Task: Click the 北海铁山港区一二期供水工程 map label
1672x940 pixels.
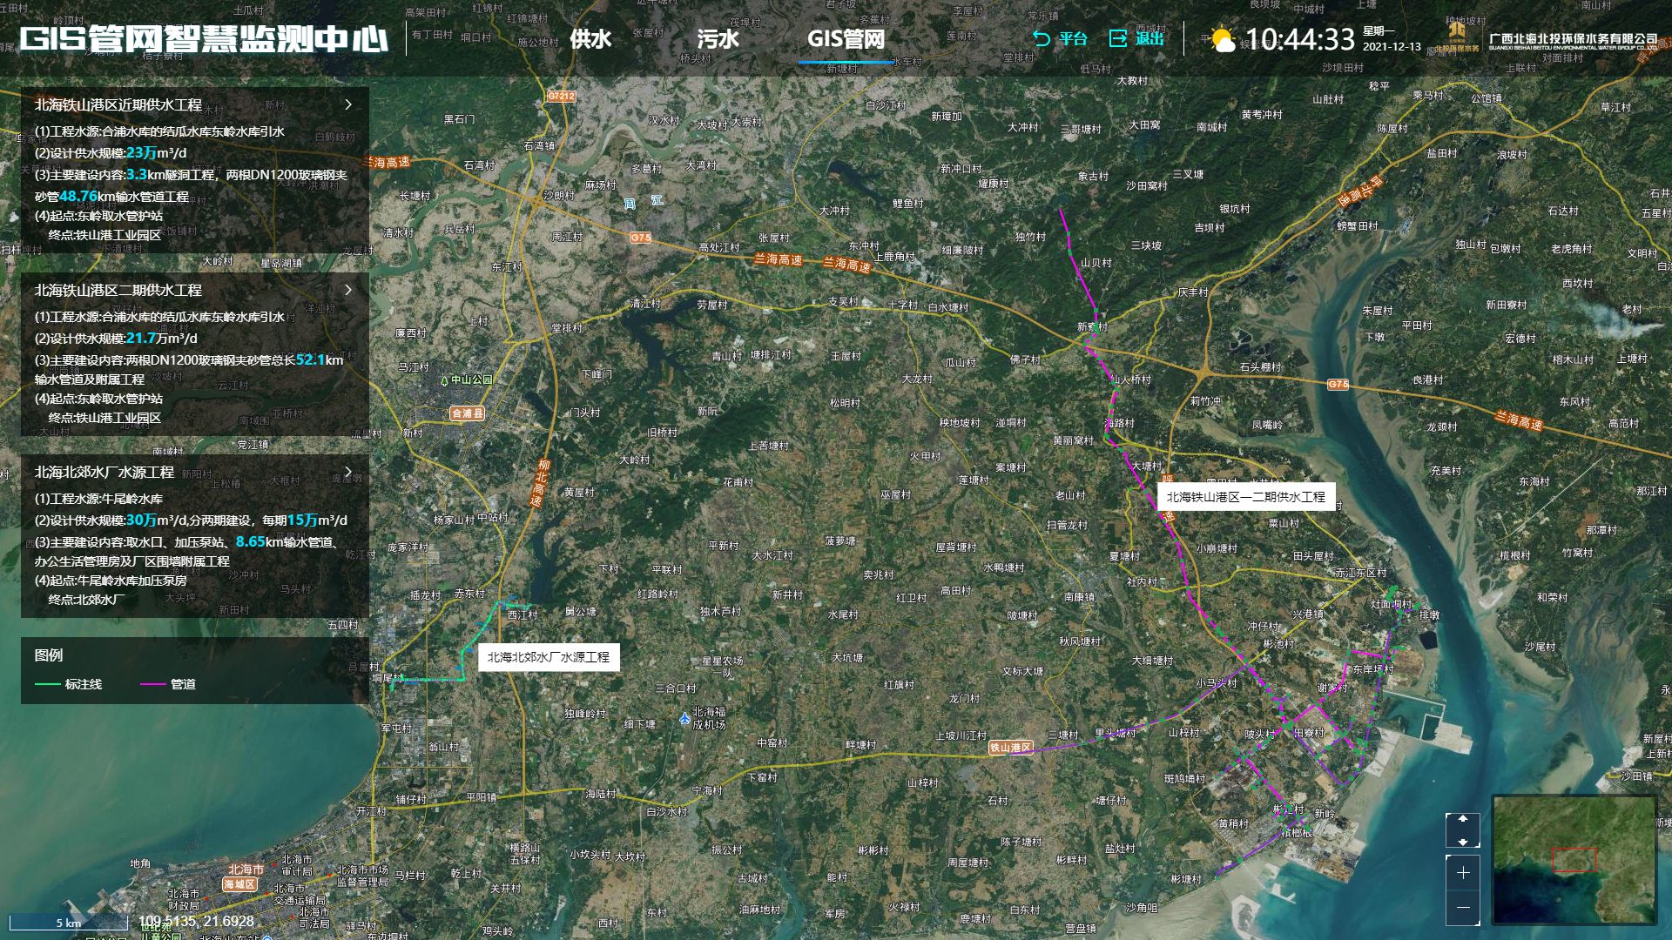Action: pos(1245,497)
